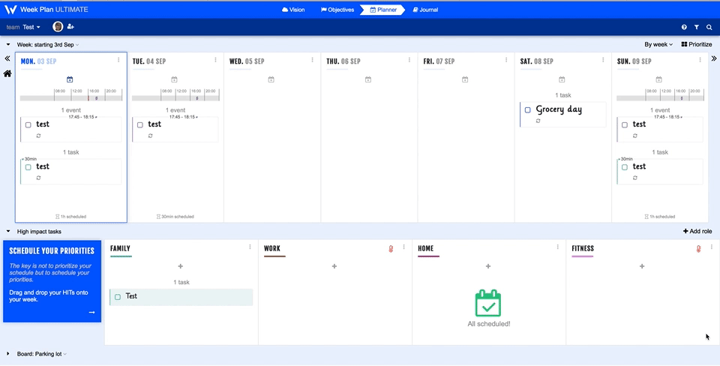Add a task to the Family role
This screenshot has height=366, width=720.
click(x=181, y=266)
